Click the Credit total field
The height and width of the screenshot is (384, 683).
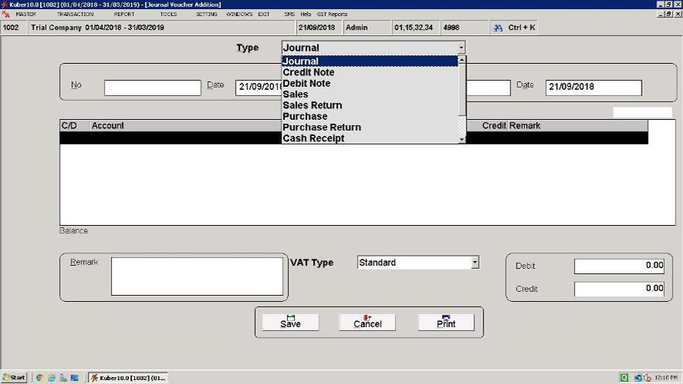(x=619, y=289)
